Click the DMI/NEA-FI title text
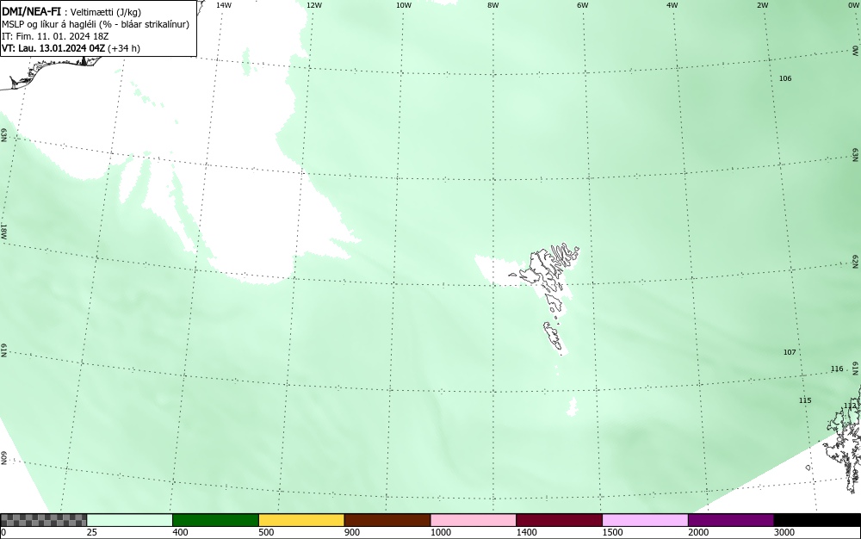The image size is (861, 539). pyautogui.click(x=31, y=11)
